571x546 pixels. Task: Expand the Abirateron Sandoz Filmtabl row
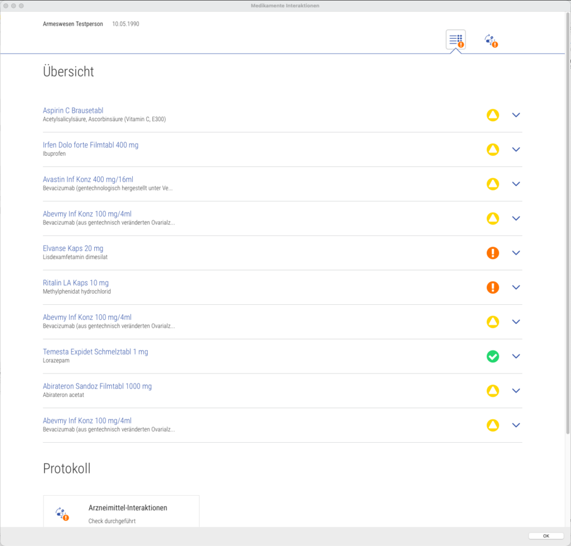516,391
